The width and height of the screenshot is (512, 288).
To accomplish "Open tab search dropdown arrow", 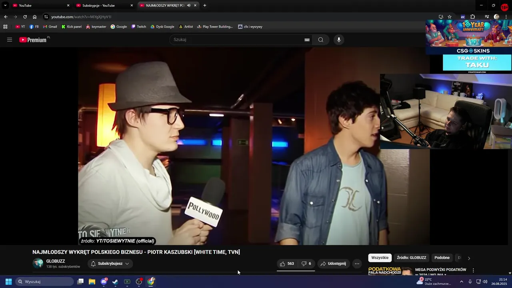I will pyautogui.click(x=5, y=6).
